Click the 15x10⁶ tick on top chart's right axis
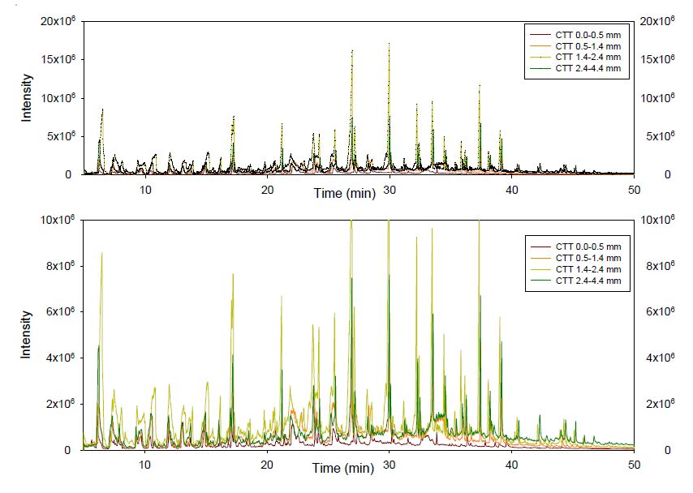Viewport: 693px width, 493px height. [x=657, y=59]
